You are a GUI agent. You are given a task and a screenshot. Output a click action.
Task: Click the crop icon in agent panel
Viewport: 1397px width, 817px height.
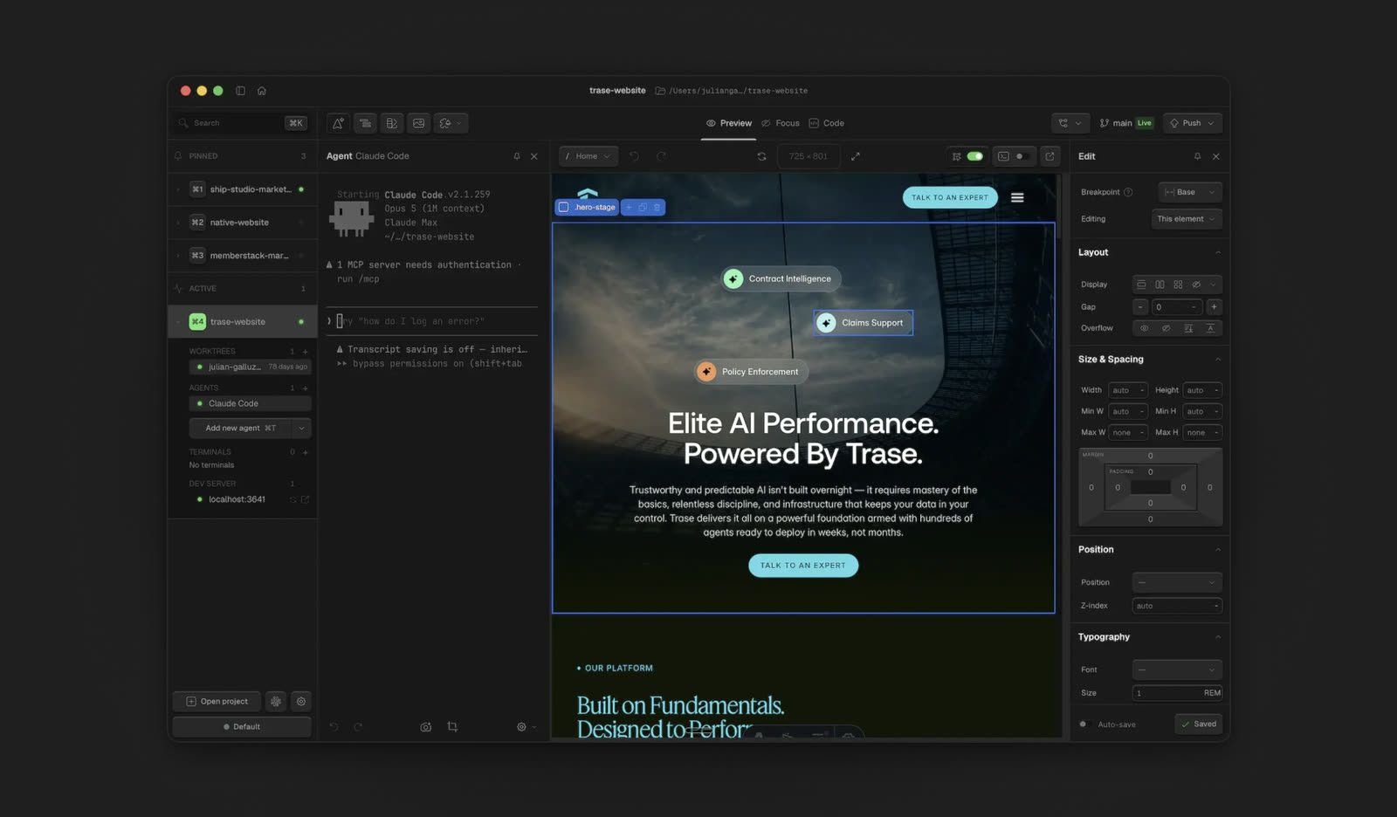click(x=452, y=726)
